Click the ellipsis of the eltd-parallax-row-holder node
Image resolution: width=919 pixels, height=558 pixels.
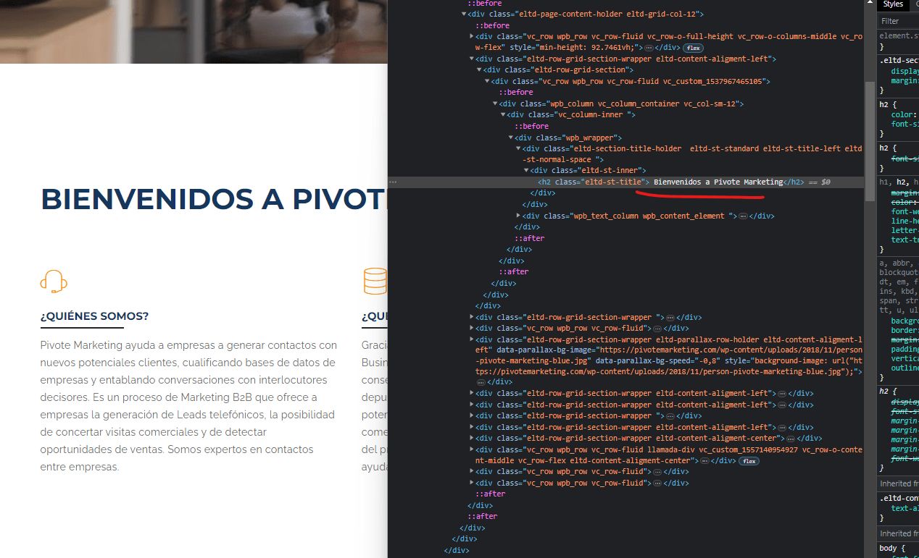pos(481,382)
